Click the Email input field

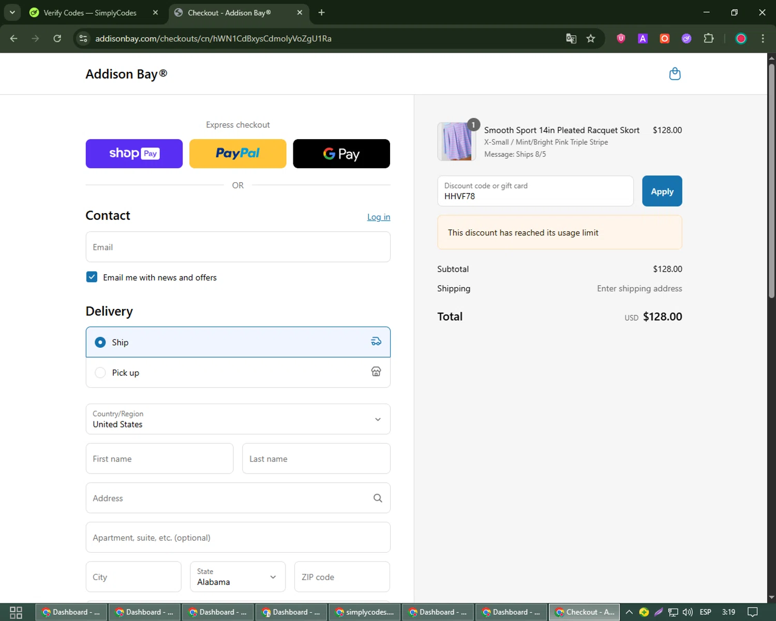click(238, 247)
